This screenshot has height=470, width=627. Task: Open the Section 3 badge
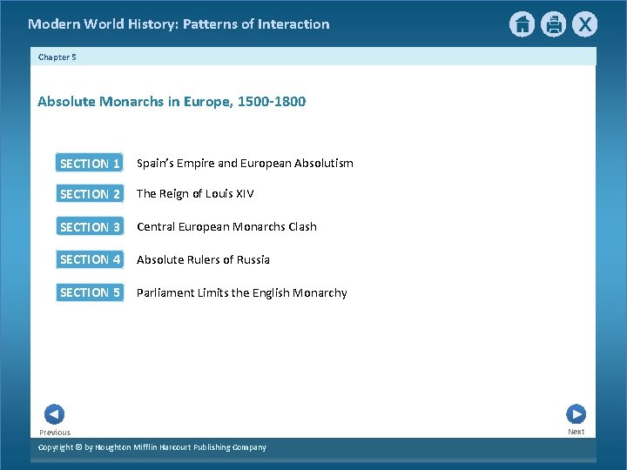click(90, 226)
